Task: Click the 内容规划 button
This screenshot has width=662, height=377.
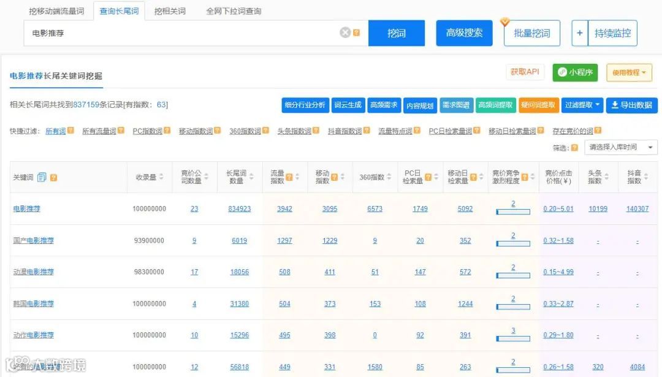Action: point(420,105)
